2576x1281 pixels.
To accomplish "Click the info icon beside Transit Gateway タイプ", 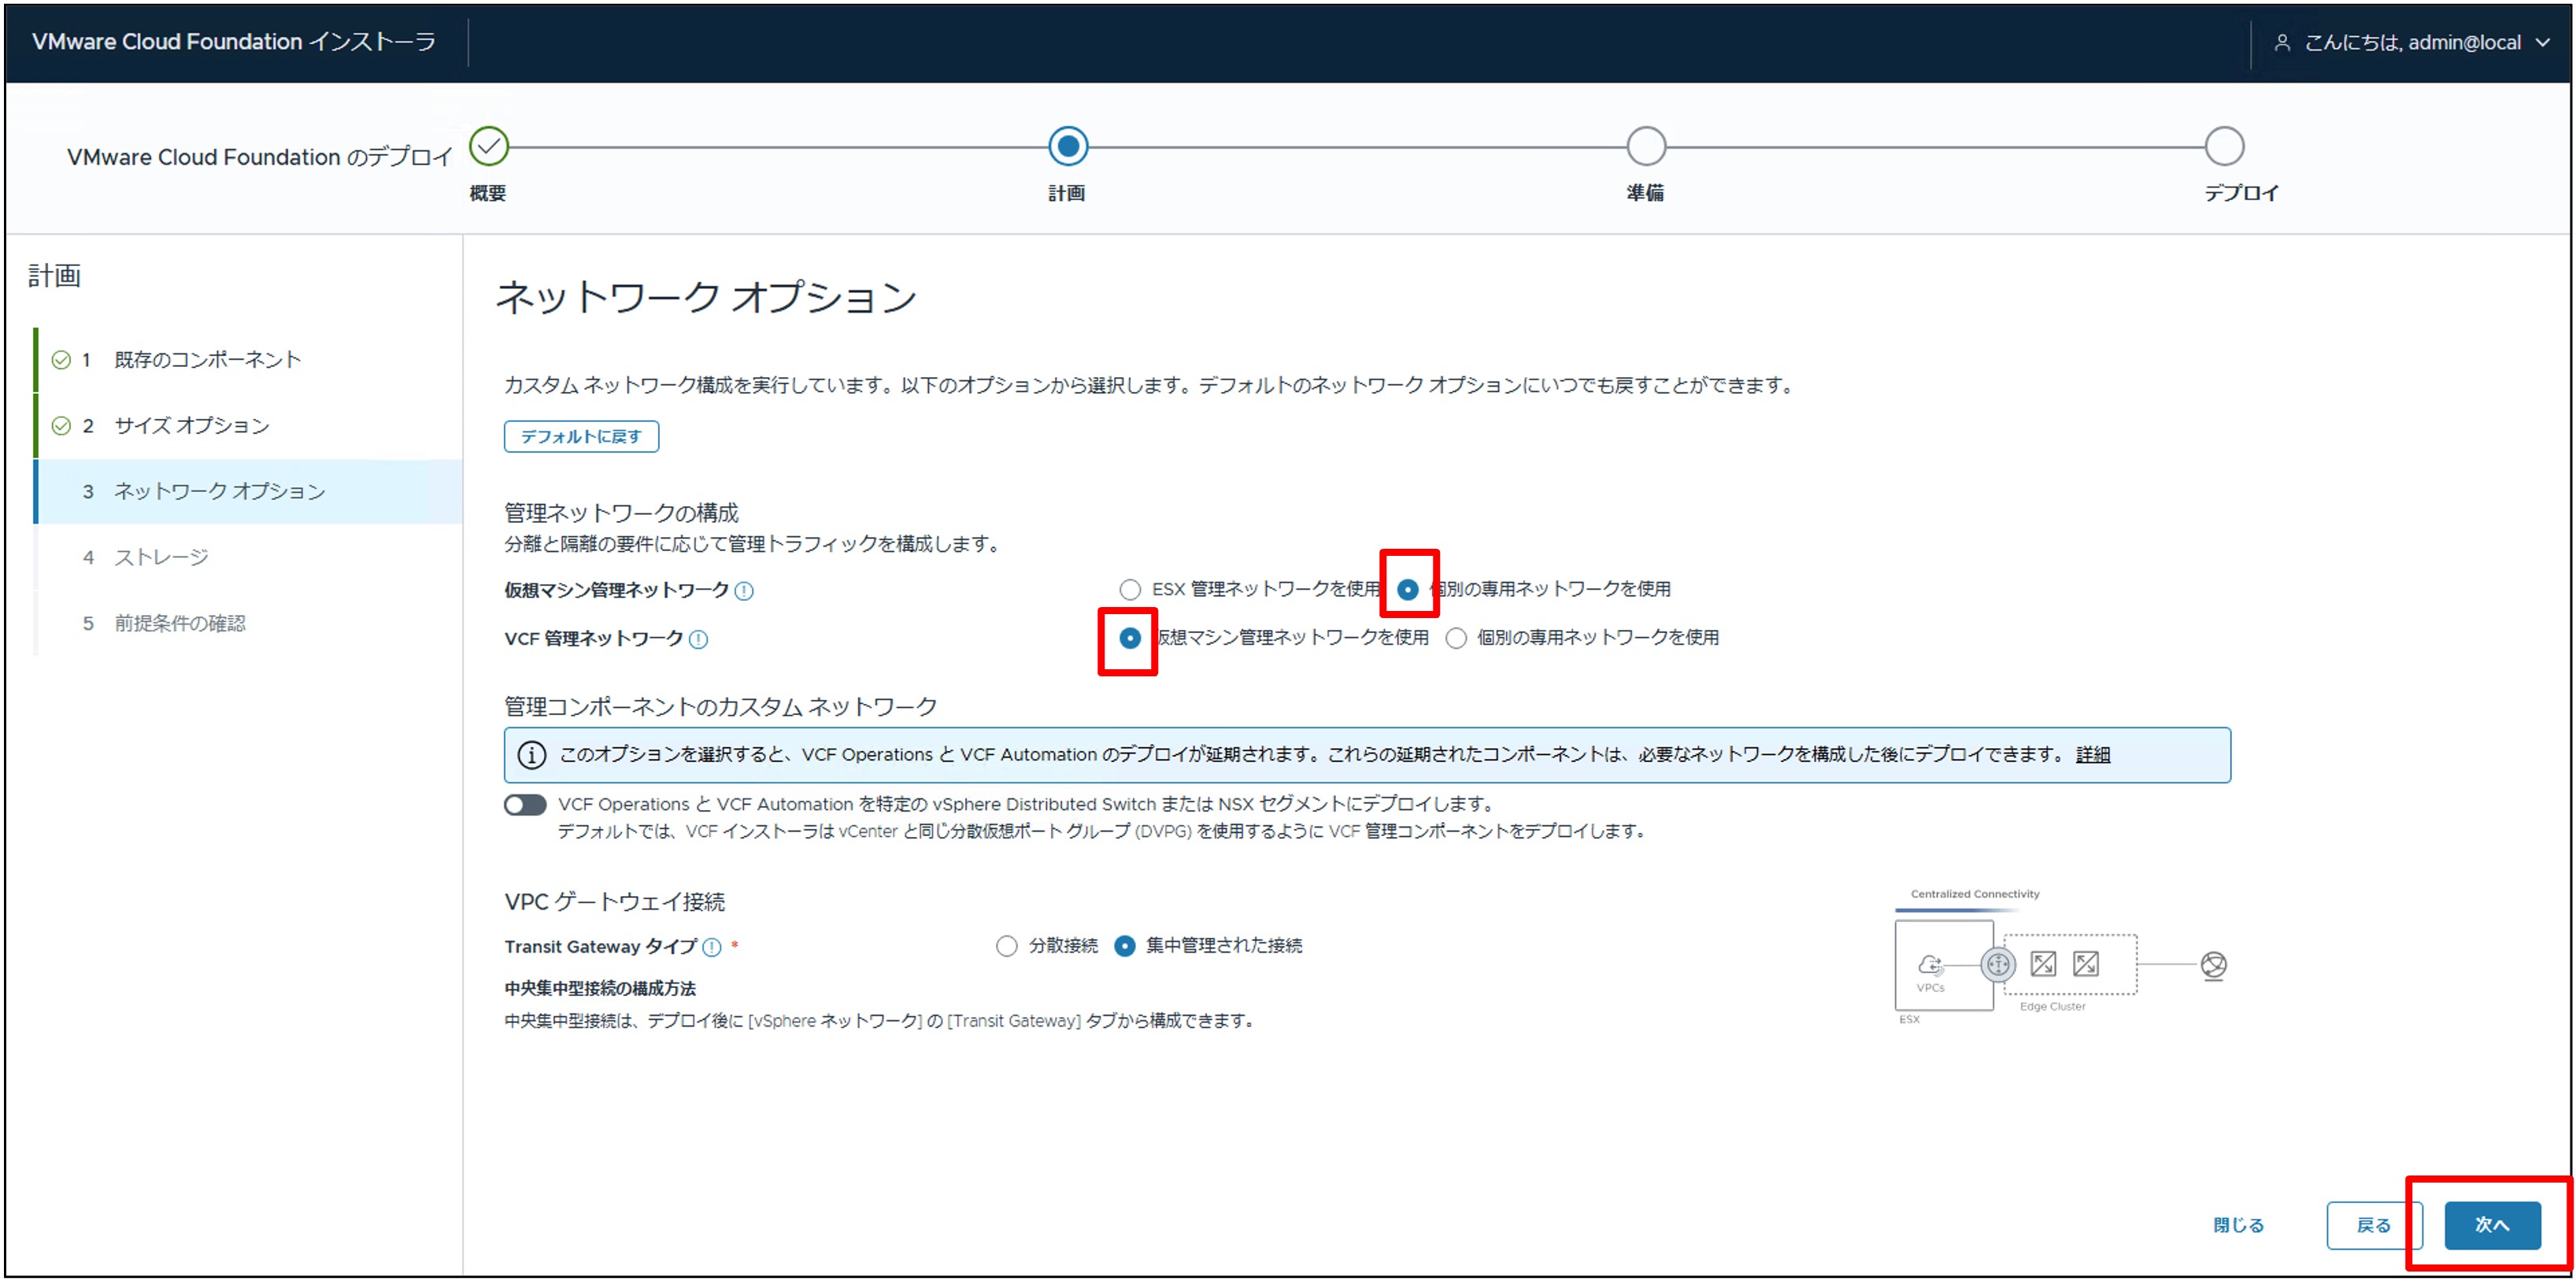I will coord(712,948).
